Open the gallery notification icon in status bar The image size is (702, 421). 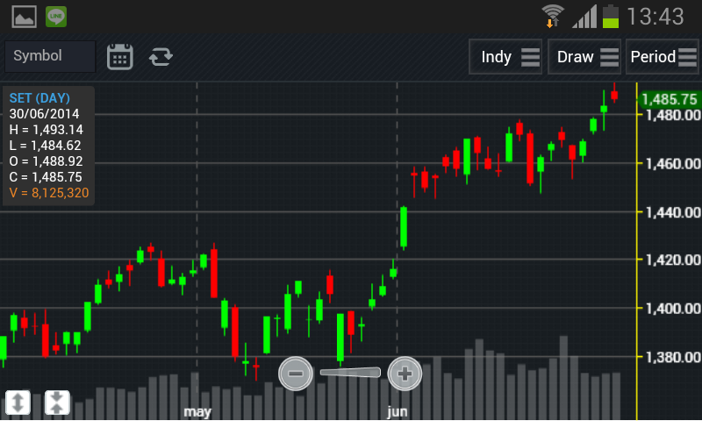coord(25,17)
